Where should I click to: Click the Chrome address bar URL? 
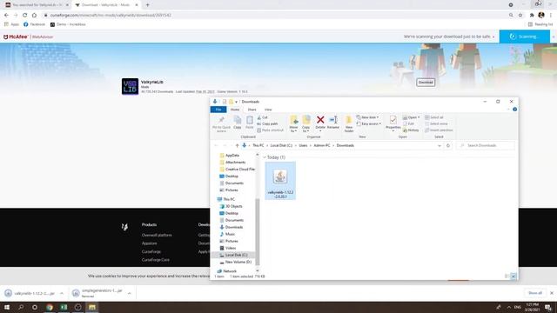(x=111, y=16)
